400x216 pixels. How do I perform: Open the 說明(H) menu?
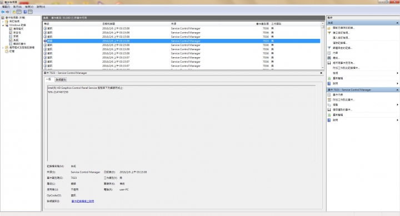(41, 7)
